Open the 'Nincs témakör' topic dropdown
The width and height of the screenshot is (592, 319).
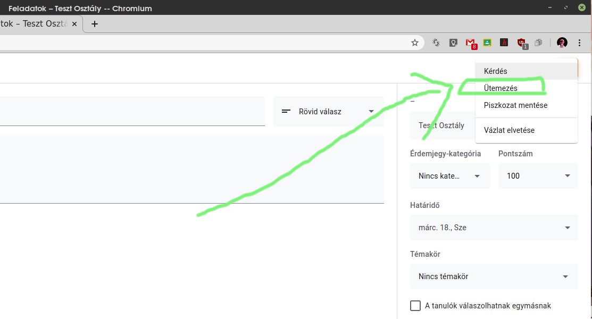click(x=494, y=276)
